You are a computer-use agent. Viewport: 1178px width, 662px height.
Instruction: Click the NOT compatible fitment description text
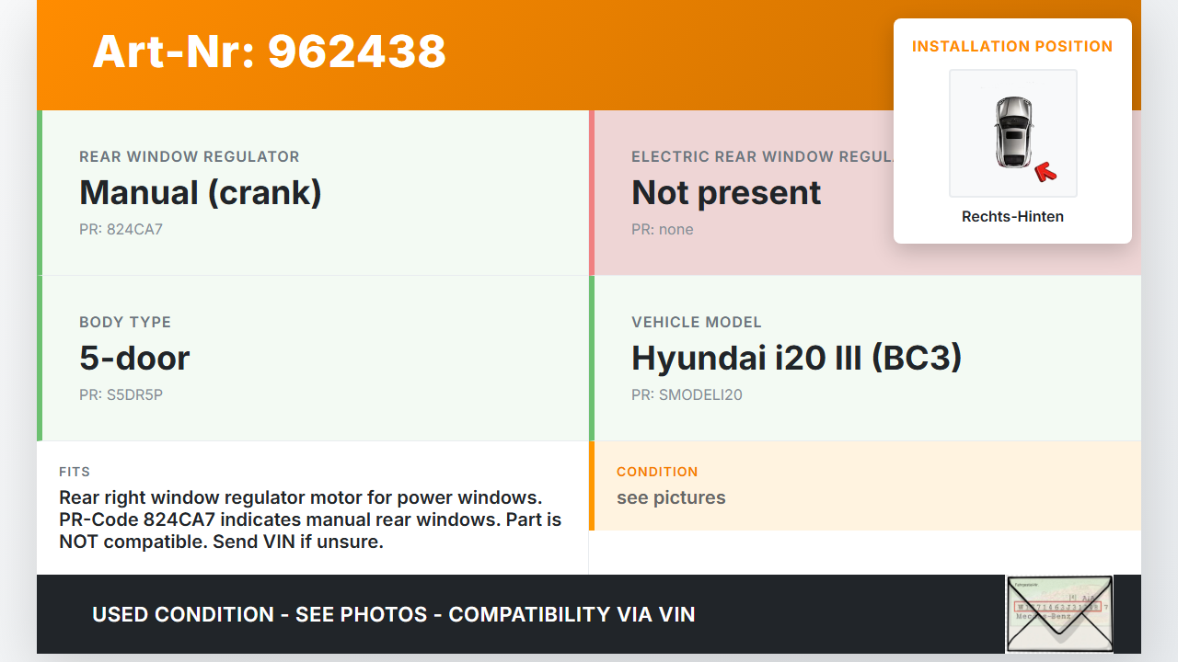tap(310, 520)
